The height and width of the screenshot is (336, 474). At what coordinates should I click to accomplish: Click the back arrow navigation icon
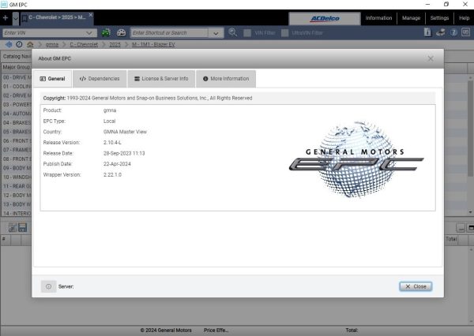point(9,44)
